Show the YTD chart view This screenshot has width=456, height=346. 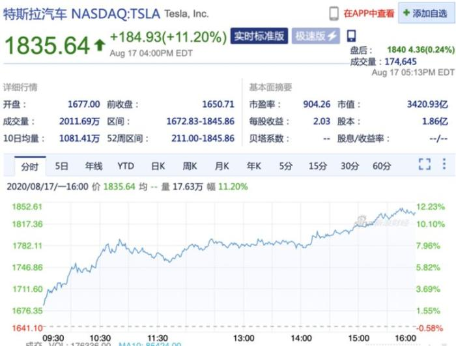[126, 166]
